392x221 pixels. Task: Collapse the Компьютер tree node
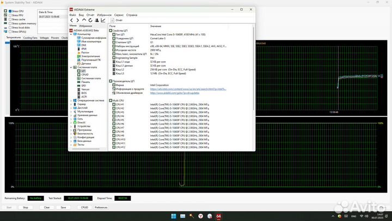[x=71, y=34]
